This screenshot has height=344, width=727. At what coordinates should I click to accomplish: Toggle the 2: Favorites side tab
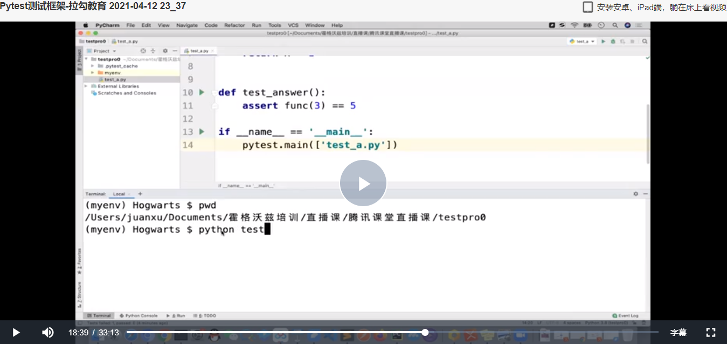[x=79, y=262]
